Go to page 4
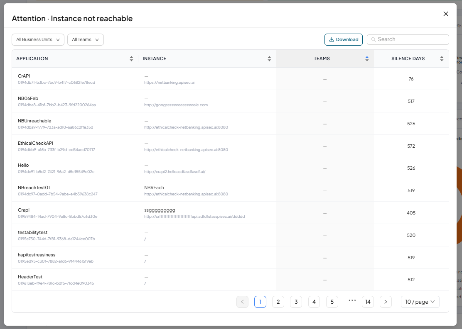 (x=314, y=302)
